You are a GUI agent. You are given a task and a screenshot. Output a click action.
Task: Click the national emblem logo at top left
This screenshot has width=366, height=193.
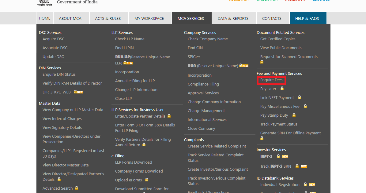coord(45,2)
